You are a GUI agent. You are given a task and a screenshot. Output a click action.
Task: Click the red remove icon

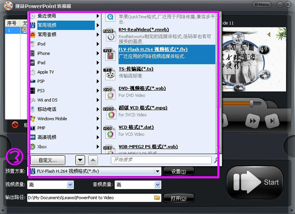[x=15, y=125]
